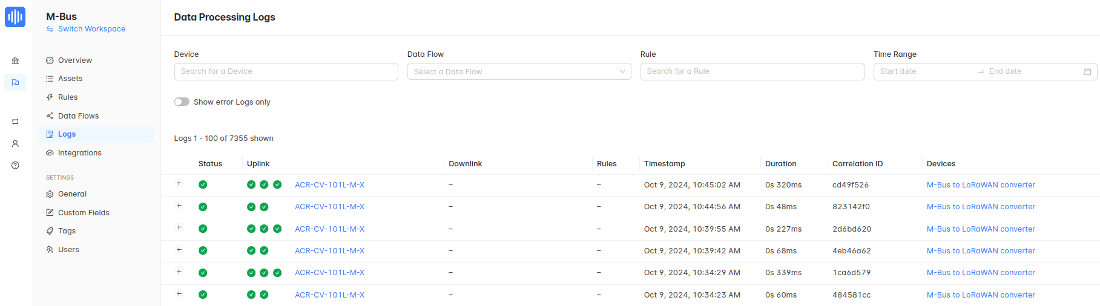Open the help question mark icon

(15, 165)
